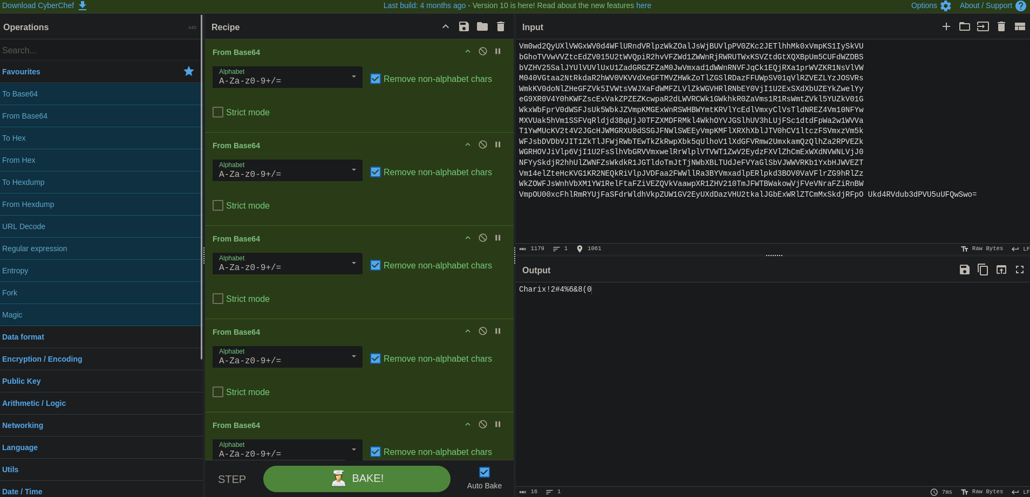This screenshot has height=497, width=1030.
Task: Open Options via the gear icon
Action: (946, 6)
